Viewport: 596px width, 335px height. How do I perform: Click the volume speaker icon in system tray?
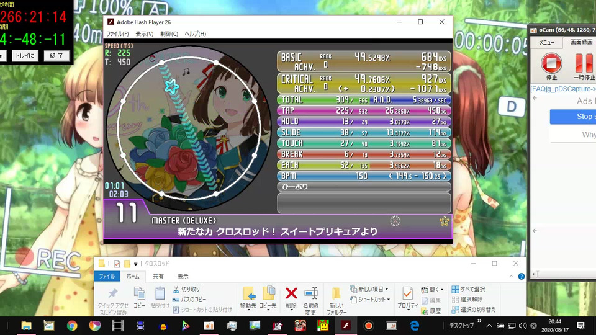click(x=523, y=326)
